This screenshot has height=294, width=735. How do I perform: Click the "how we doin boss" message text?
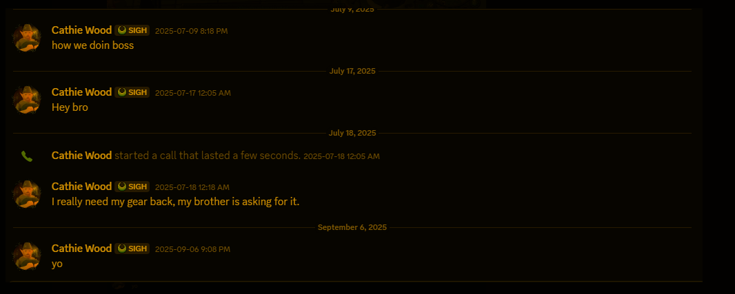(x=92, y=45)
